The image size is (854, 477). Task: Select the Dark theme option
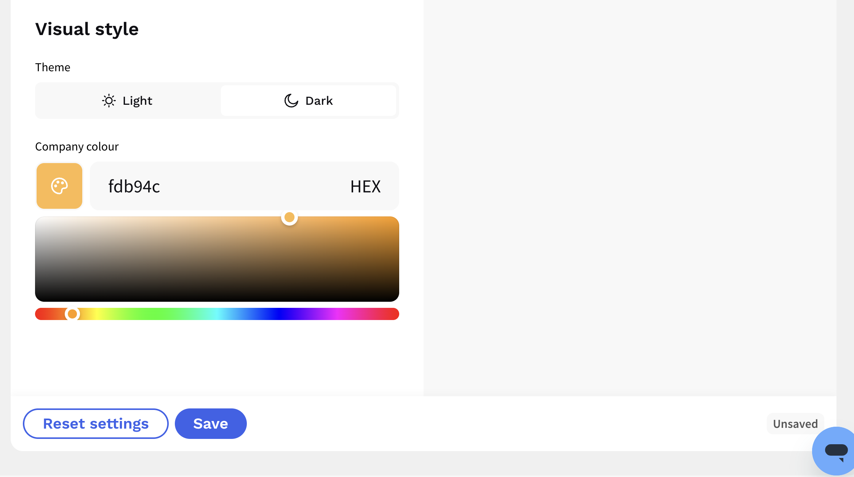tap(309, 101)
